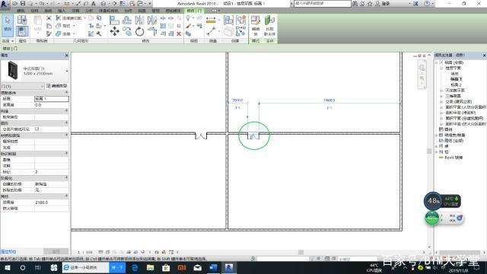This screenshot has width=487, height=274.
Task: Click the Hide in View light bulb icon
Action: pos(188,18)
